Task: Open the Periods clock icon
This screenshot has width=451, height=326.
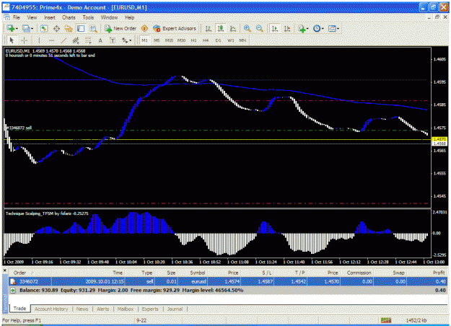Action: (317, 28)
